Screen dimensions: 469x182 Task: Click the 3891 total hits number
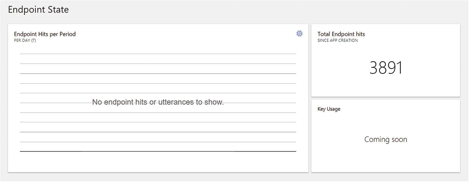pyautogui.click(x=386, y=68)
